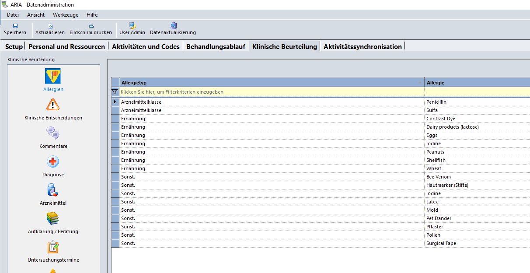Launch Datenaktualisierung from the toolbar
Viewport: 530px width, 273px height.
pyautogui.click(x=173, y=26)
